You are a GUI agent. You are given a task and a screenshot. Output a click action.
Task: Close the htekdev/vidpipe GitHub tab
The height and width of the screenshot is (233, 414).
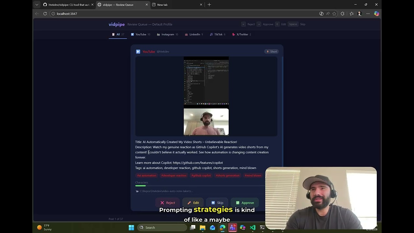(93, 5)
